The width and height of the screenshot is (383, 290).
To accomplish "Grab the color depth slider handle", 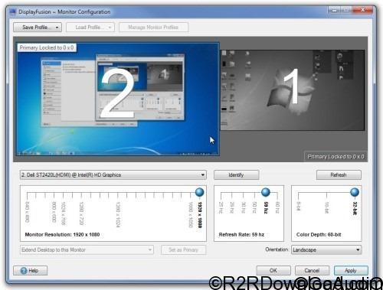I will pos(355,192).
